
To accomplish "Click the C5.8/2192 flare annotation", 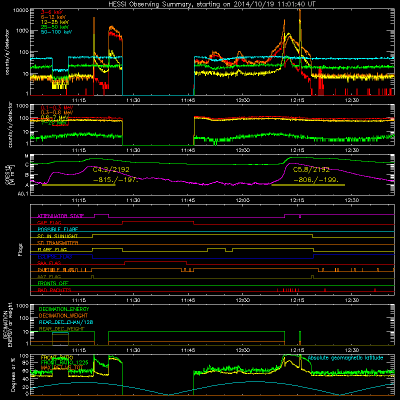I will (x=311, y=169).
